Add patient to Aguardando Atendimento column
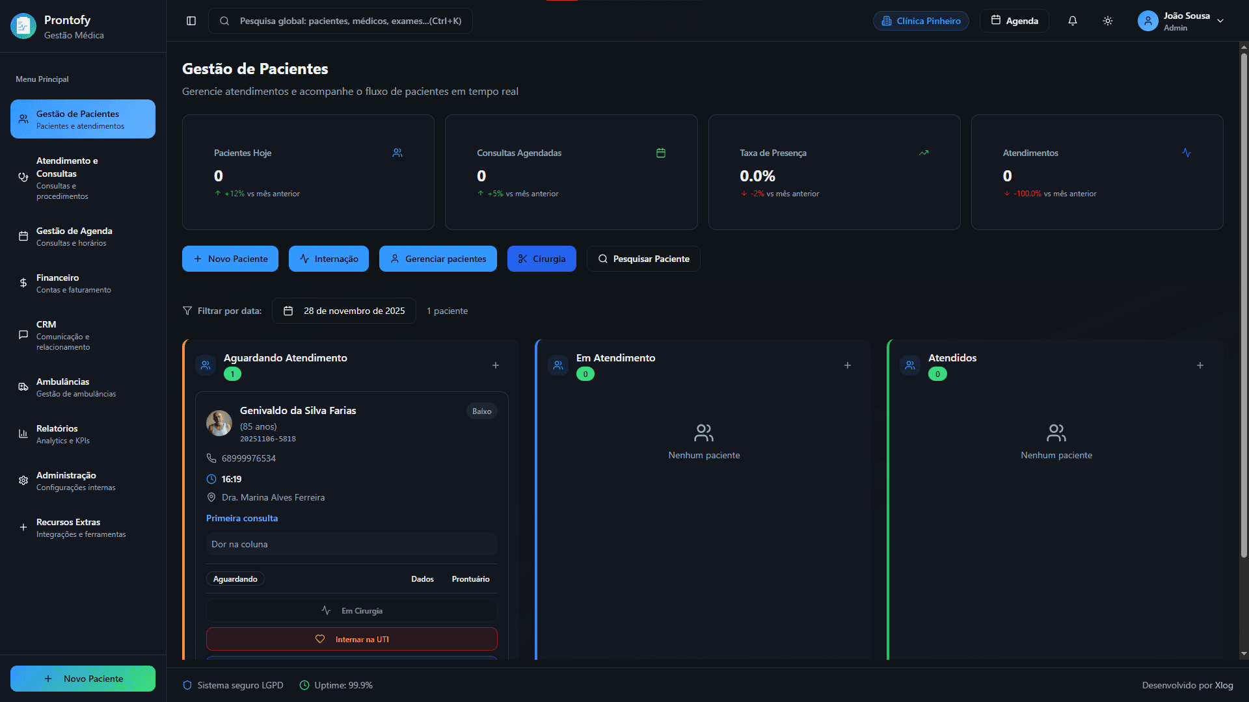Viewport: 1249px width, 702px height. [x=496, y=365]
